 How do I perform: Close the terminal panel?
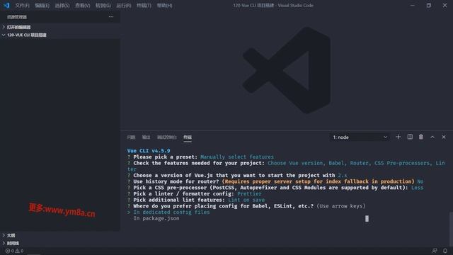click(444, 137)
